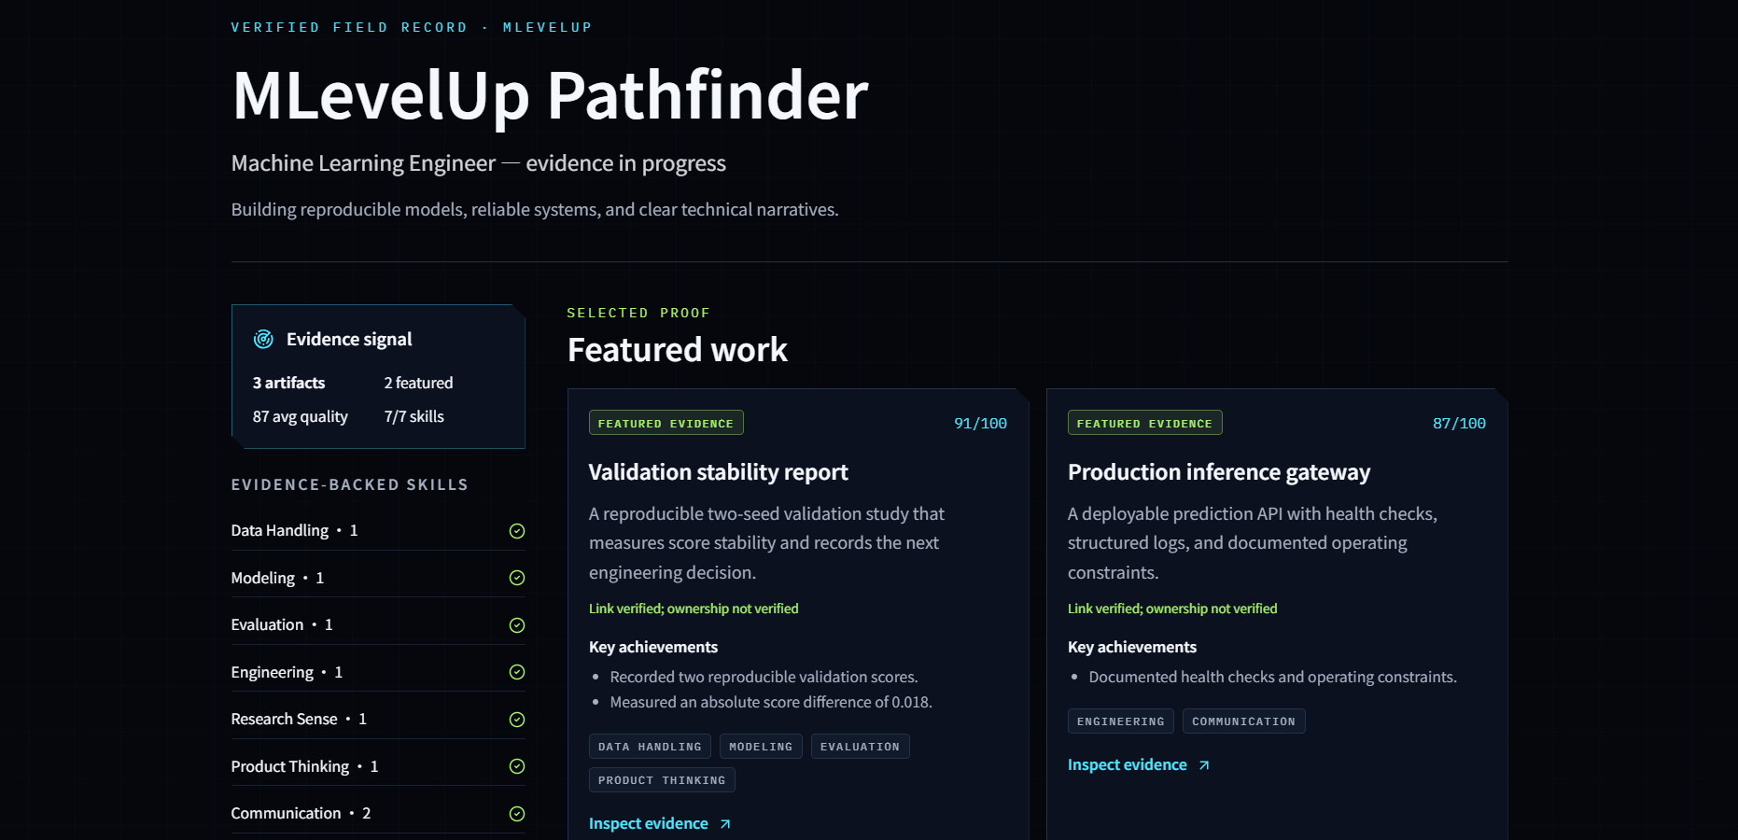Click Production gateway's Key achievements heading
The width and height of the screenshot is (1738, 840).
point(1132,647)
